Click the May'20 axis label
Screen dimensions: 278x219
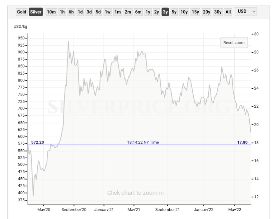click(x=44, y=210)
